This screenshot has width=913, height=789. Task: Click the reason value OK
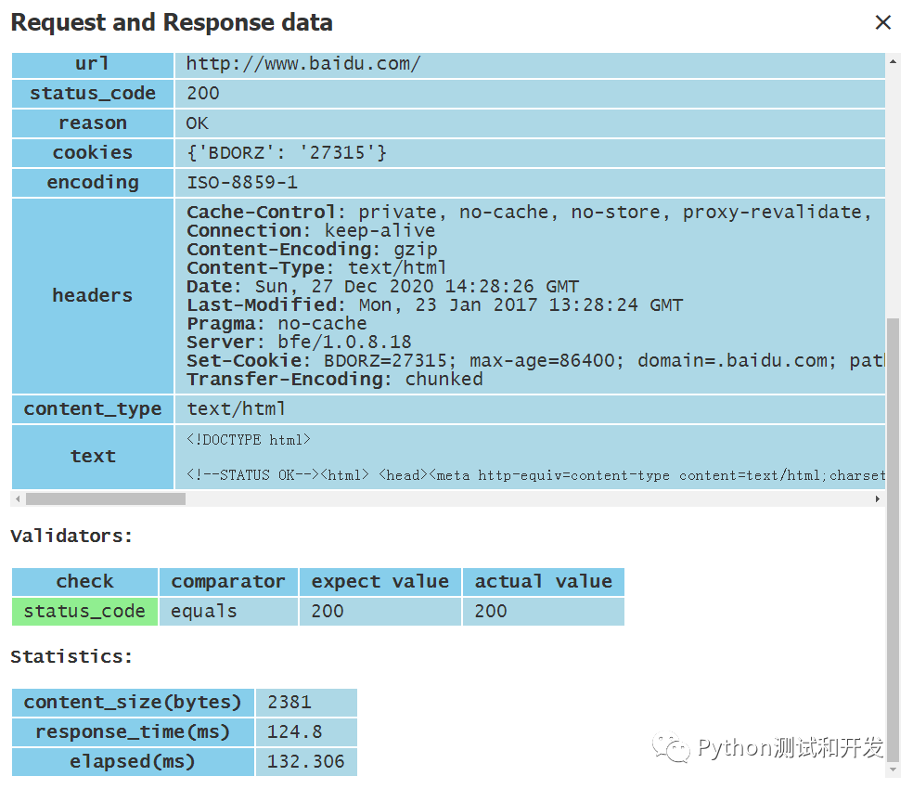(198, 123)
